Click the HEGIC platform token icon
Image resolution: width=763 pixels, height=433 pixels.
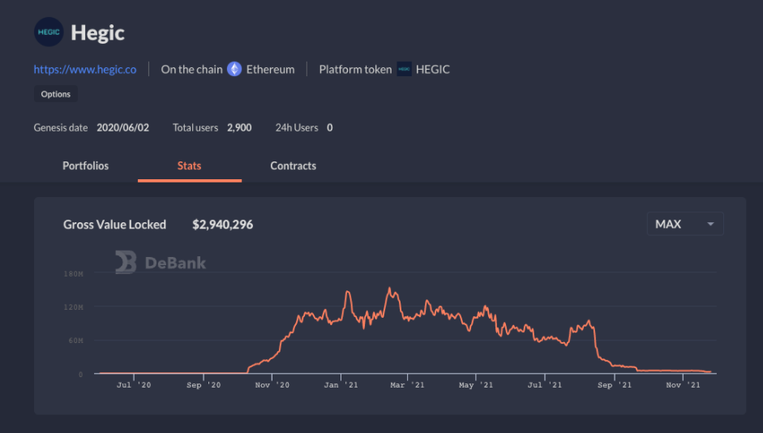pos(404,69)
